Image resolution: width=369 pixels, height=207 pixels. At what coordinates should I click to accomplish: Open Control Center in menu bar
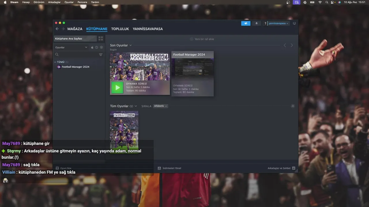point(333,2)
